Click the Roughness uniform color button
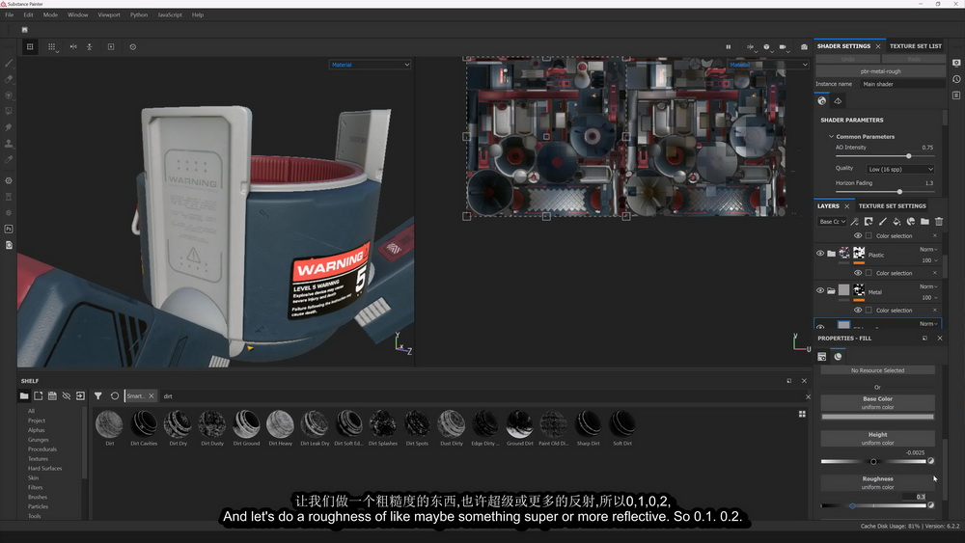The height and width of the screenshot is (543, 965). coord(877,483)
